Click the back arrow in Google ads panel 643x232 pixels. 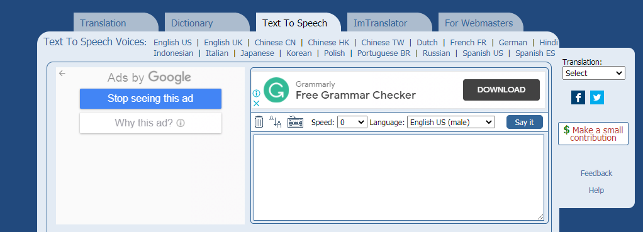(x=62, y=74)
